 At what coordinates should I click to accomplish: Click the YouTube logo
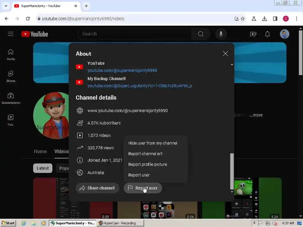[35, 34]
